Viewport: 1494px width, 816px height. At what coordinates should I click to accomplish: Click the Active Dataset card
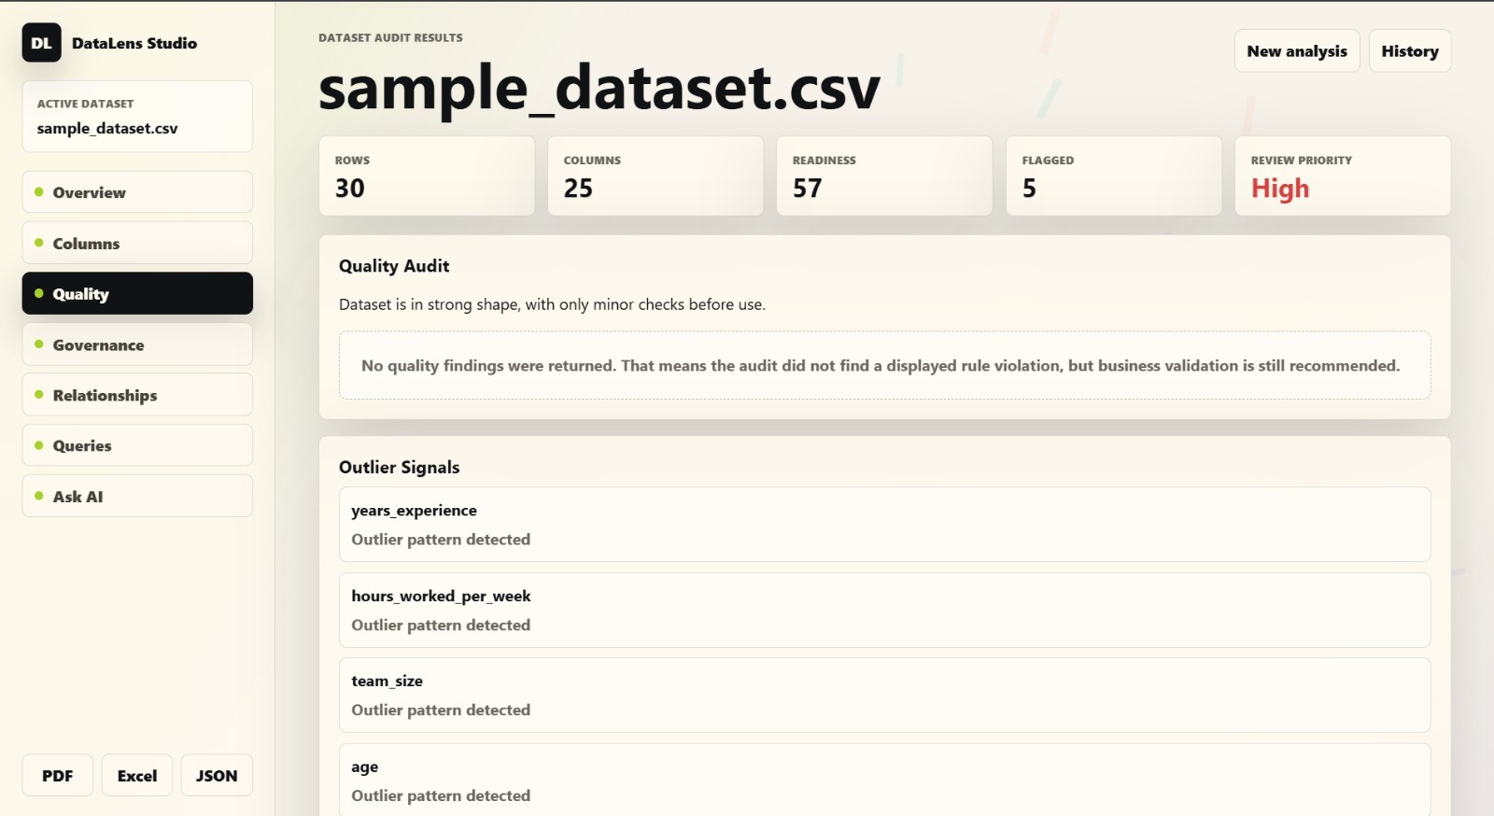[x=137, y=117]
